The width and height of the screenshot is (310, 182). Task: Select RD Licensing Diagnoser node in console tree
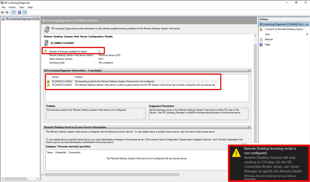[x=22, y=19]
